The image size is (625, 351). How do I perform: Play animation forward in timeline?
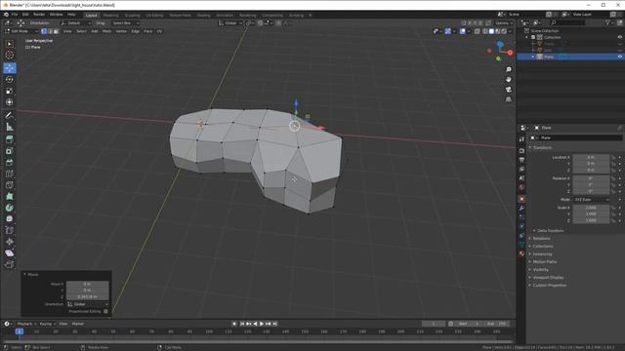(262, 324)
